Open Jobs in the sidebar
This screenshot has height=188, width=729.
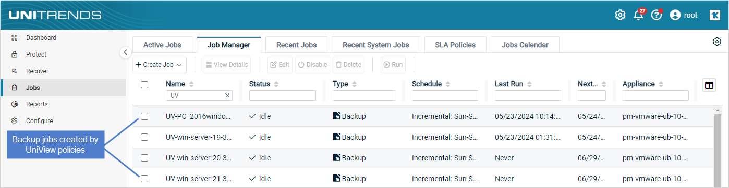coord(63,88)
